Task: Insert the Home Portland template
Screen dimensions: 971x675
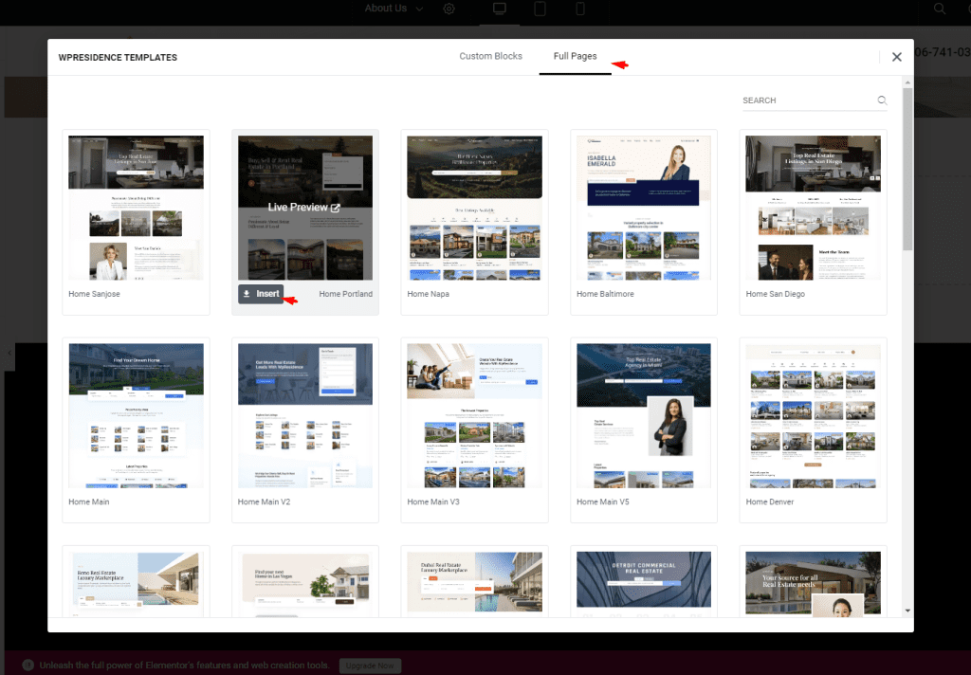Action: [263, 294]
